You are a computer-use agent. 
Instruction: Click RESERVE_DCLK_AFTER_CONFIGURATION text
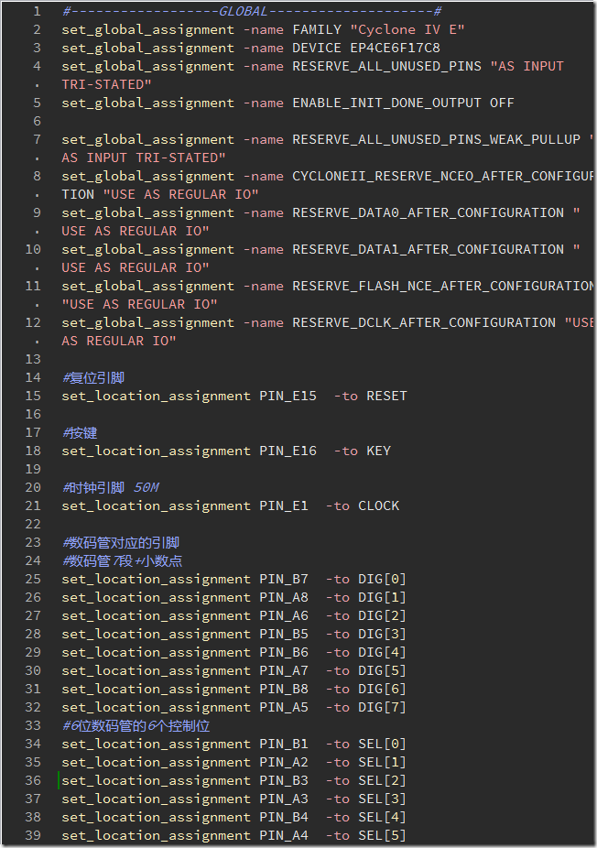point(424,323)
